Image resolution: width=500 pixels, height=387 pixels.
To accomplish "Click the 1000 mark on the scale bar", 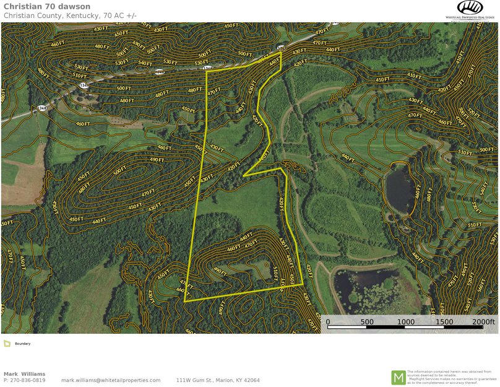I will [406, 322].
